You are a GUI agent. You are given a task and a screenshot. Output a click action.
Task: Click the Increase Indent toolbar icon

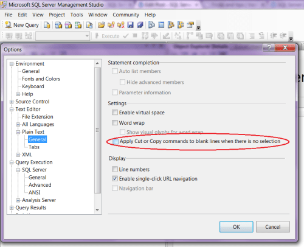pos(283,36)
